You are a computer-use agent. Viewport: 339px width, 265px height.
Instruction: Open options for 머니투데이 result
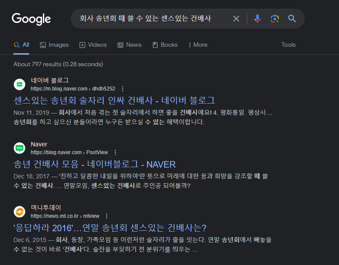pyautogui.click(x=107, y=216)
